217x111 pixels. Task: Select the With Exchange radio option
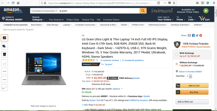177,55
